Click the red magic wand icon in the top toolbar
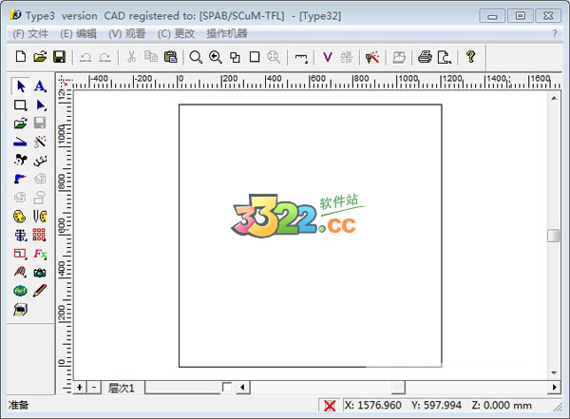This screenshot has width=570, height=419. (372, 57)
